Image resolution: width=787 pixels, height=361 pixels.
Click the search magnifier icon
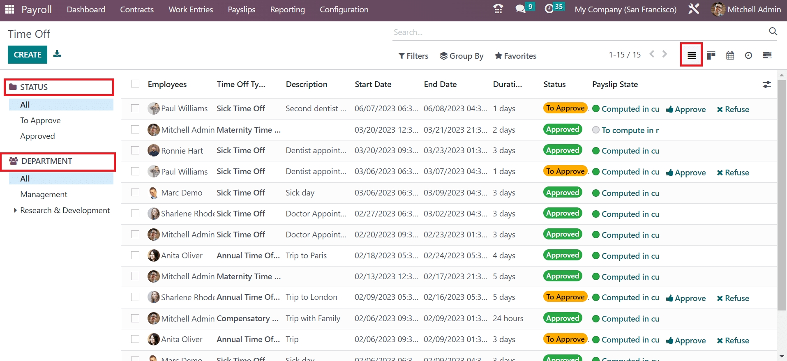(x=773, y=32)
